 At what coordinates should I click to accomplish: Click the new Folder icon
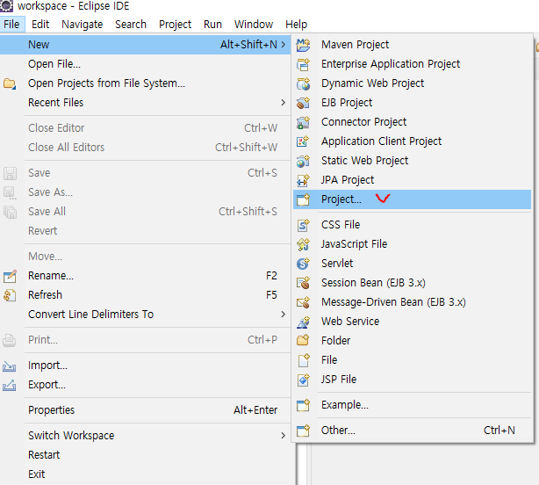click(303, 341)
